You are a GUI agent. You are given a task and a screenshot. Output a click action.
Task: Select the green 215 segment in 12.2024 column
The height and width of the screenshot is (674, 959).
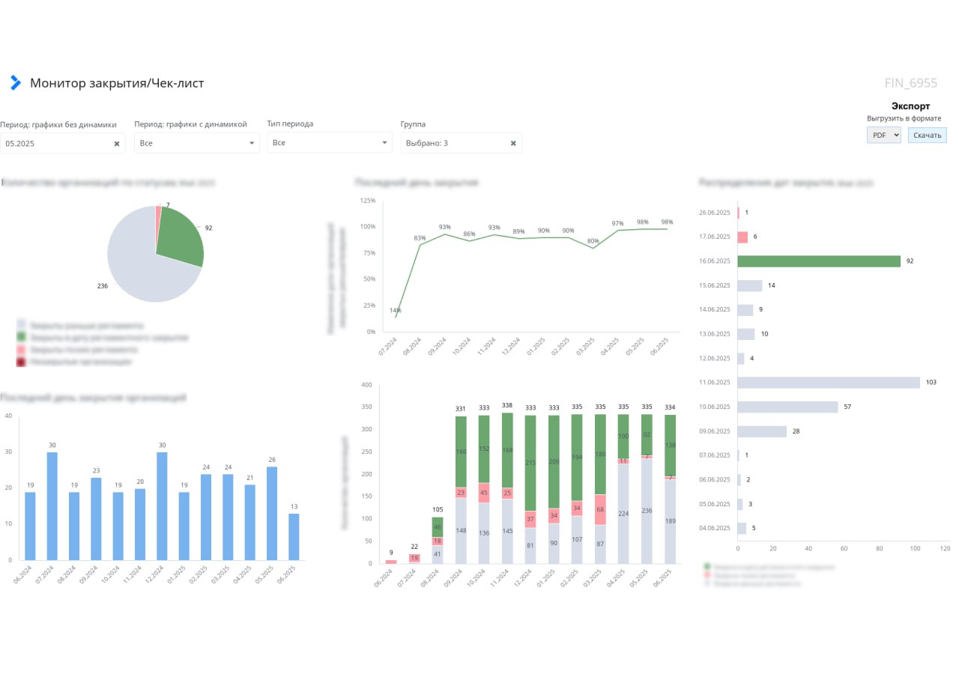tap(530, 464)
